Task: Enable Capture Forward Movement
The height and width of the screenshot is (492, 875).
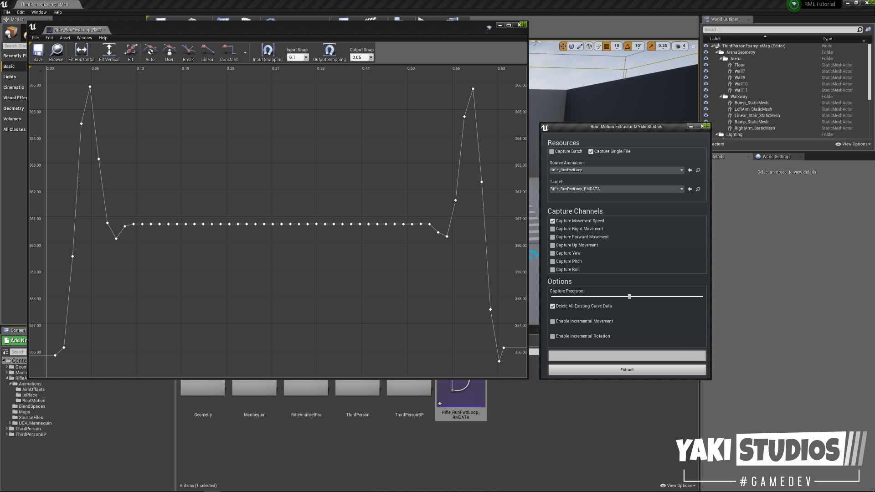Action: tap(553, 237)
